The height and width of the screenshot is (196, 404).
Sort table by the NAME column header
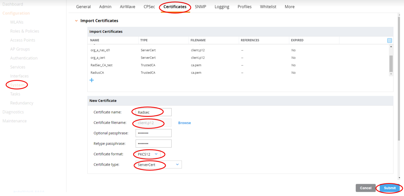95,40
